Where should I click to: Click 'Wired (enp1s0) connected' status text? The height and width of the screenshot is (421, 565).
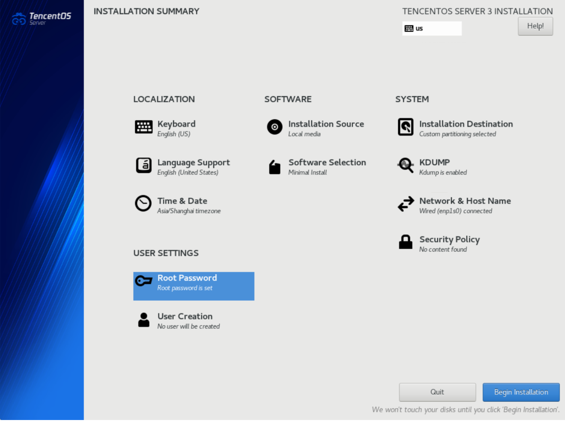(456, 211)
